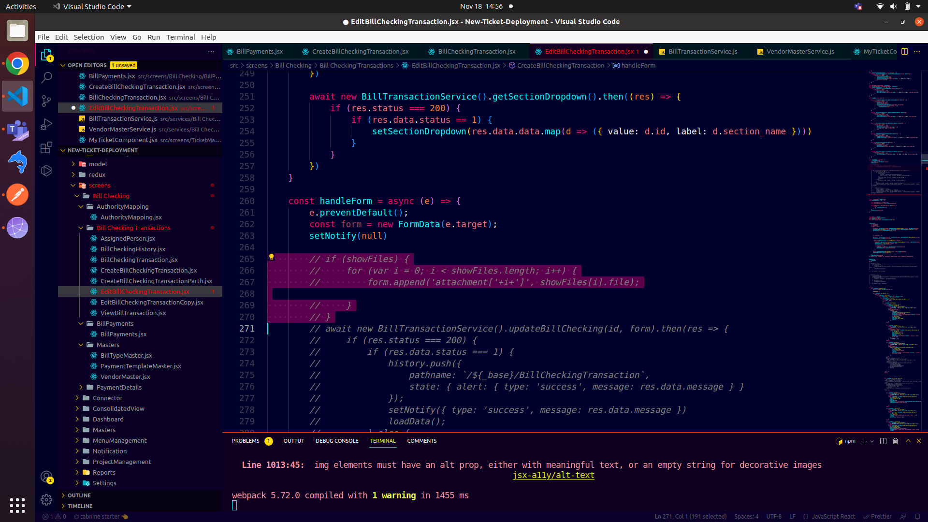Show the Problems panel tab
Viewport: 928px width, 522px height.
pos(246,441)
